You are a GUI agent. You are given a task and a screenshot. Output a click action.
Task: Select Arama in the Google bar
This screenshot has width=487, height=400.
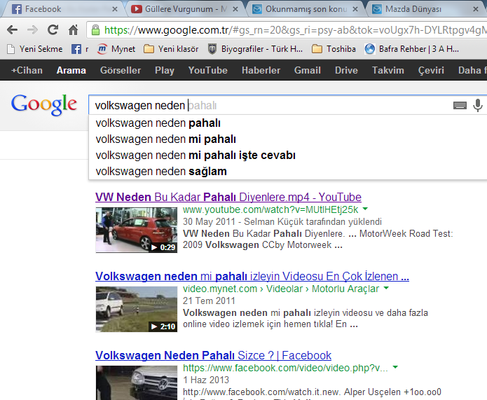pos(71,70)
